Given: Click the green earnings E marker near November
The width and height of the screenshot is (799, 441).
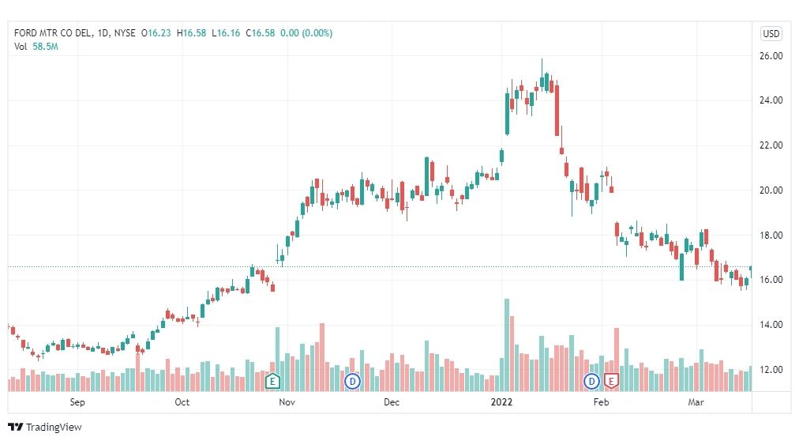Looking at the screenshot, I should [272, 381].
